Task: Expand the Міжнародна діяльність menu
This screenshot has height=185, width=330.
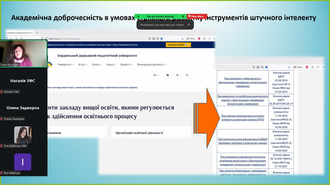Action: pyautogui.click(x=152, y=65)
